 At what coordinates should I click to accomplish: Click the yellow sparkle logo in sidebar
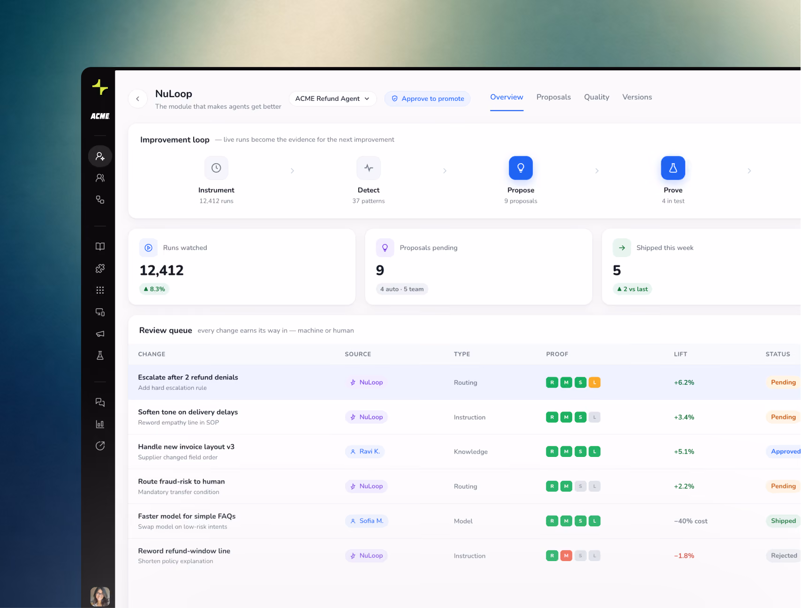tap(100, 87)
